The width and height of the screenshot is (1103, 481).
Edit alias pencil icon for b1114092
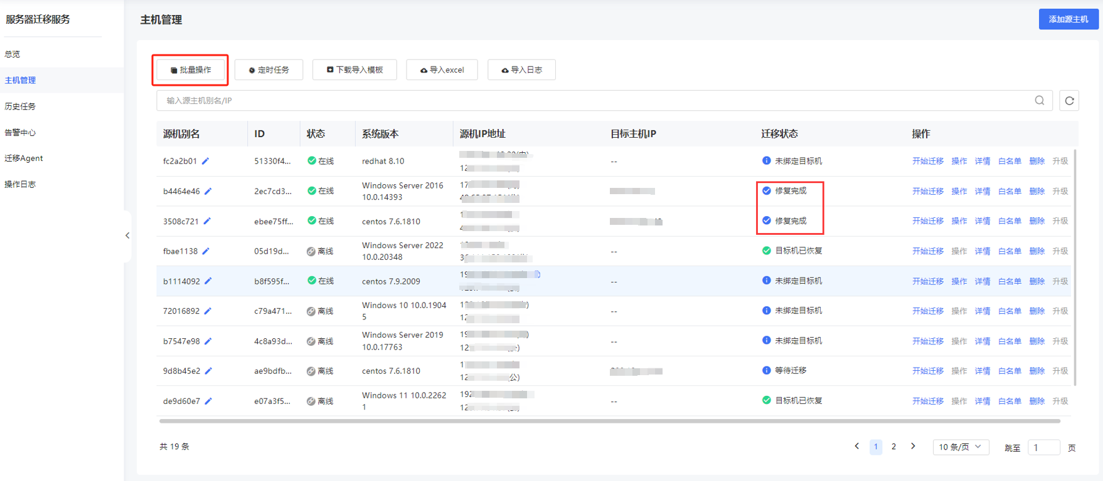coord(208,281)
